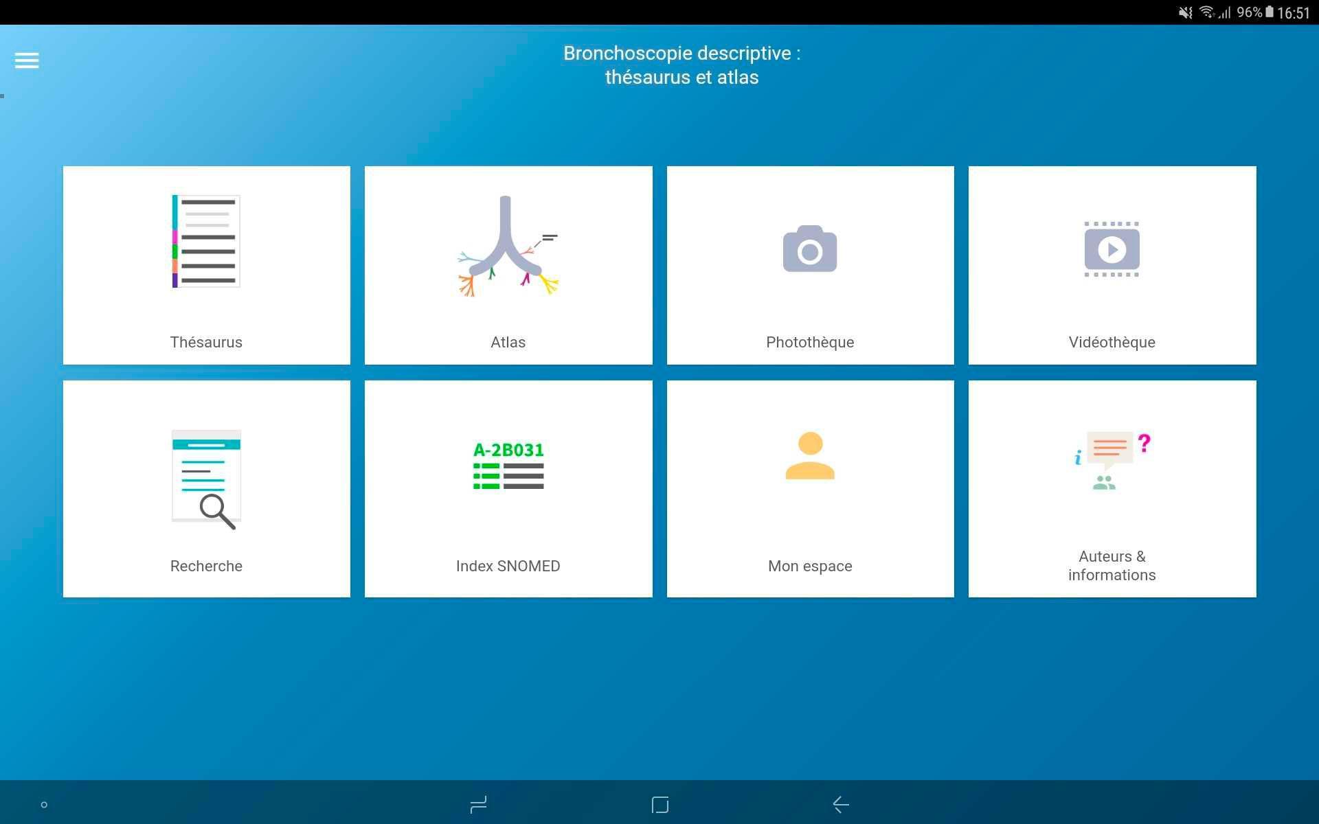Image resolution: width=1319 pixels, height=824 pixels.
Task: Open the Thésaurus document icon
Action: [206, 241]
